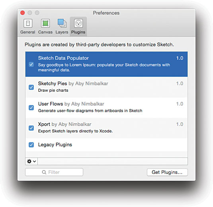Toggle the User Flows plugin checkbox
Screen dimensions: 213x207
[31, 108]
